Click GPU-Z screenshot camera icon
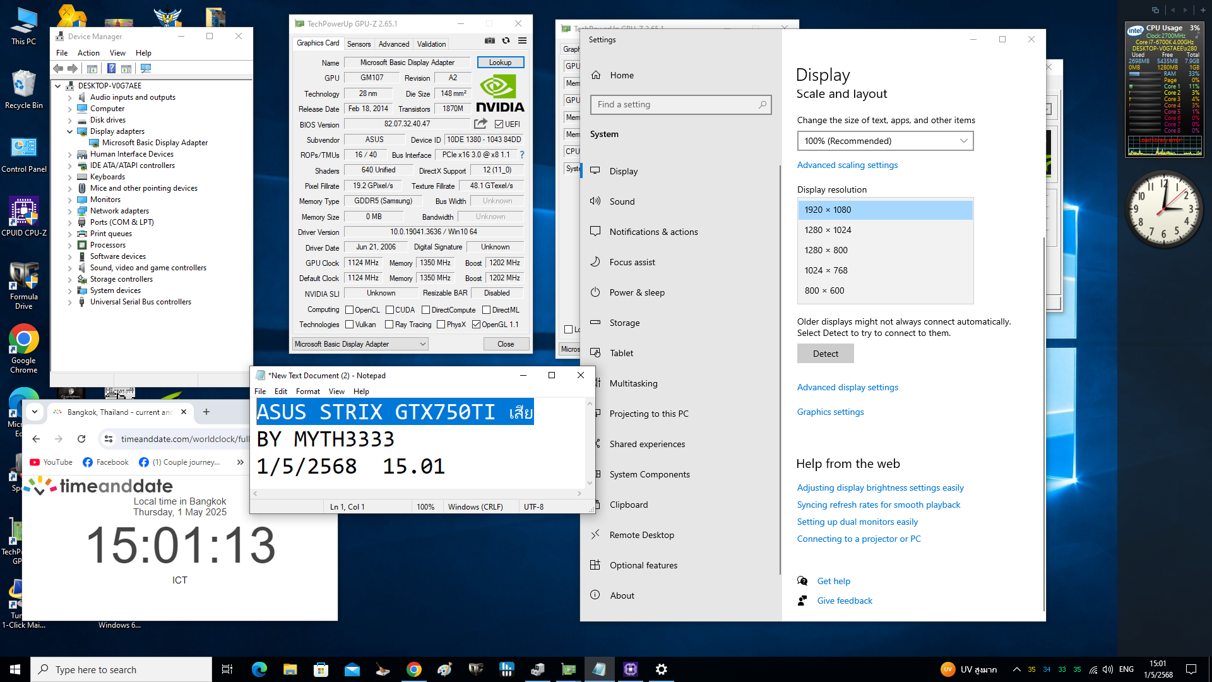This screenshot has height=682, width=1212. [x=489, y=40]
